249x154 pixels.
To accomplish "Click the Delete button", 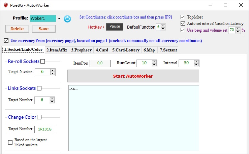I will (x=17, y=29).
